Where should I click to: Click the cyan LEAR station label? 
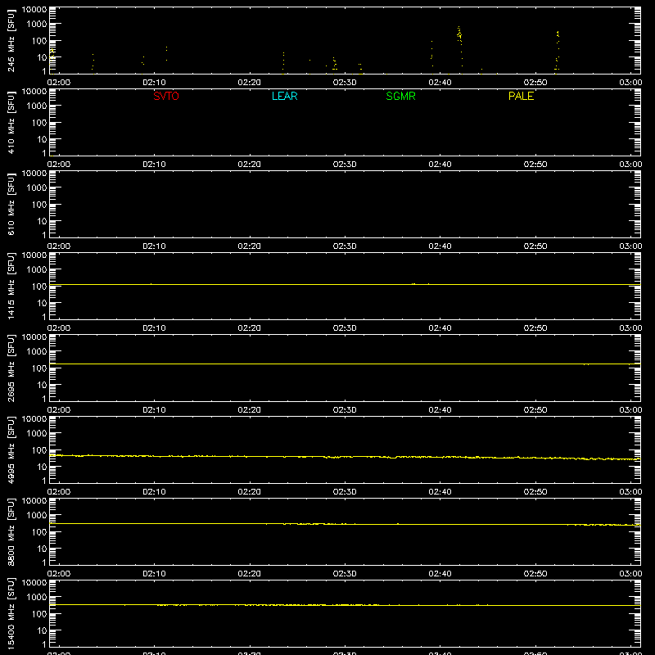click(284, 96)
